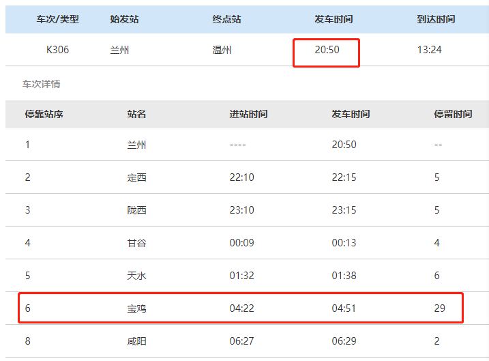Select the 20:50 departure time cell
Image resolution: width=489 pixels, height=361 pixels.
[x=327, y=53]
